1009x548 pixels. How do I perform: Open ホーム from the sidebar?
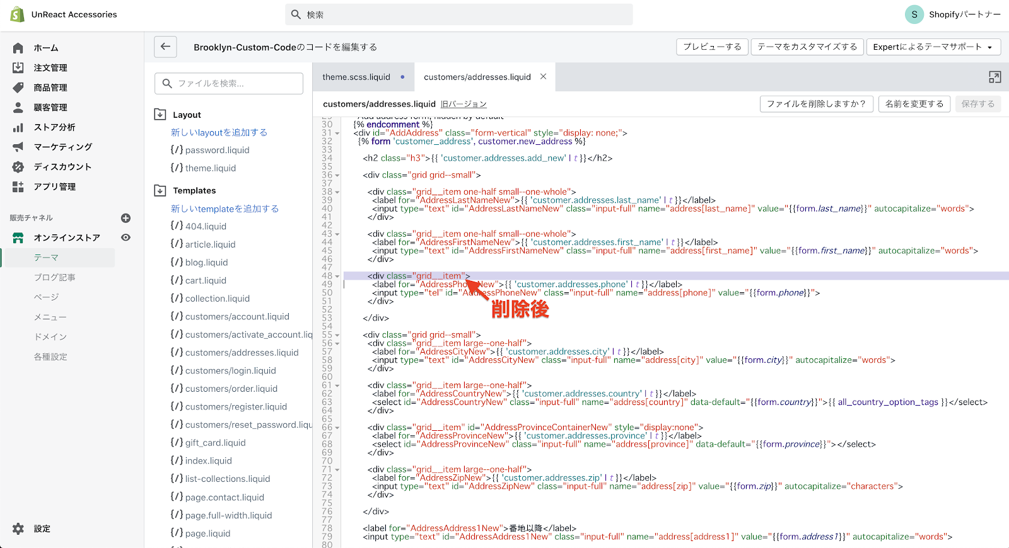click(x=45, y=48)
